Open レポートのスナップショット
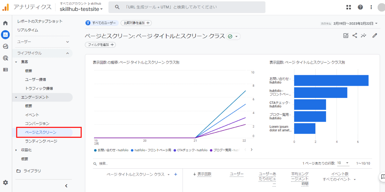385x192 pixels. [40, 21]
